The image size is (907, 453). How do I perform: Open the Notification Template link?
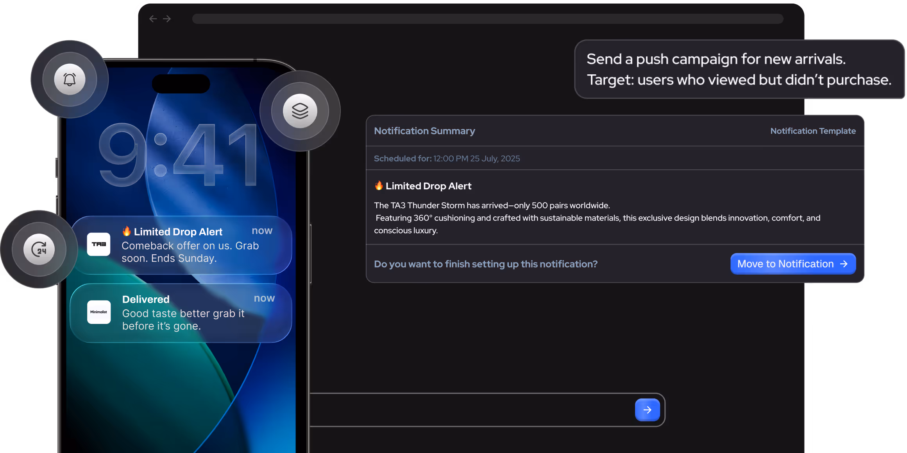click(x=812, y=131)
